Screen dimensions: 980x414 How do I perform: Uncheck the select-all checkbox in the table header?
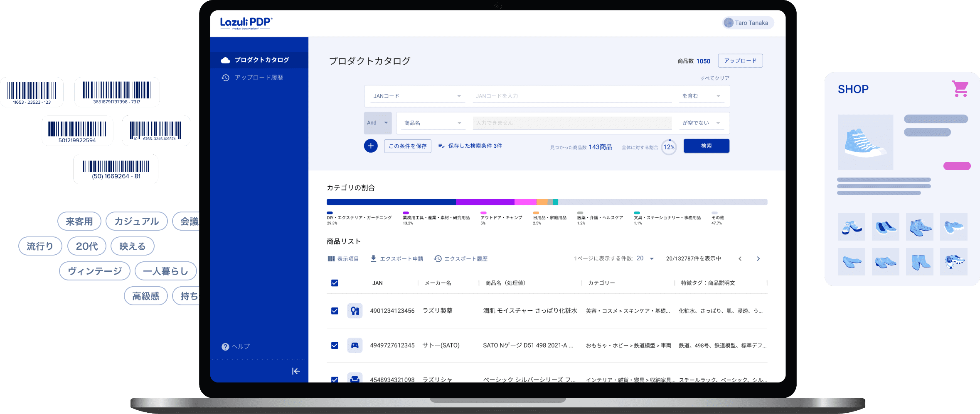click(334, 282)
